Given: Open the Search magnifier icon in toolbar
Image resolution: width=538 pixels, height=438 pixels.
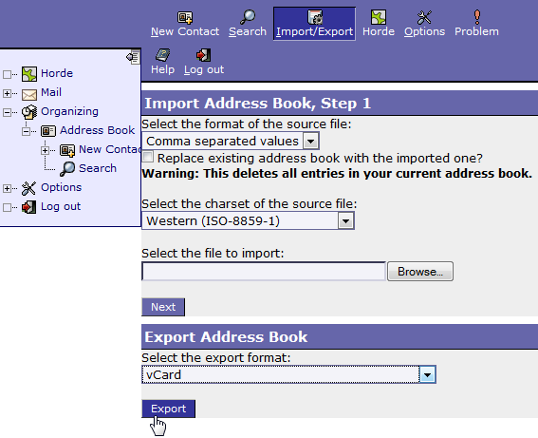Looking at the screenshot, I should (x=248, y=17).
